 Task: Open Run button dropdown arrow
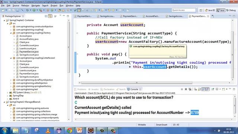[37, 10]
